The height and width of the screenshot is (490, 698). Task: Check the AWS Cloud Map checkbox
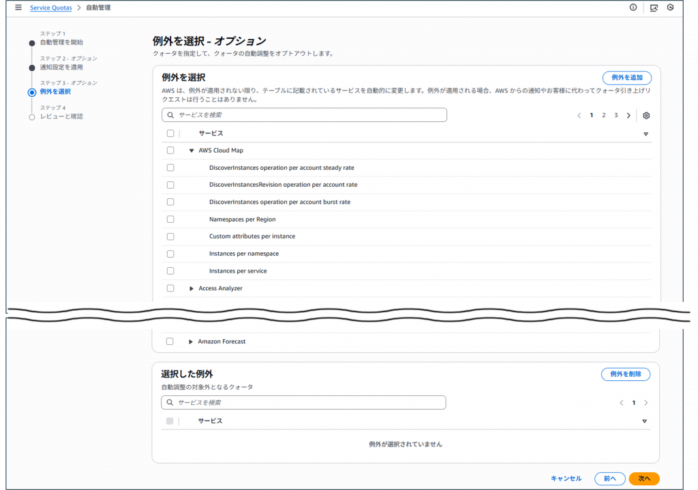point(170,151)
